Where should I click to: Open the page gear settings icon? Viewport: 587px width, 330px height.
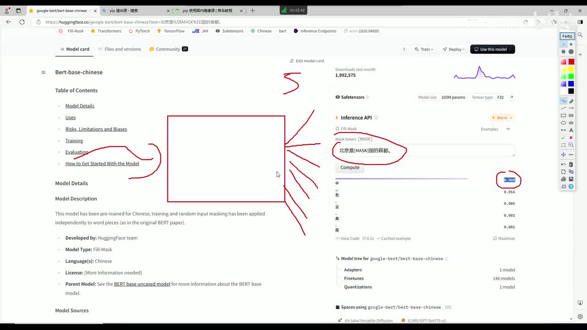(580, 317)
